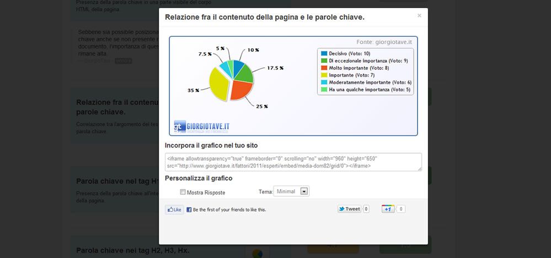Click the Google +1 button
551x258 pixels.
388,209
